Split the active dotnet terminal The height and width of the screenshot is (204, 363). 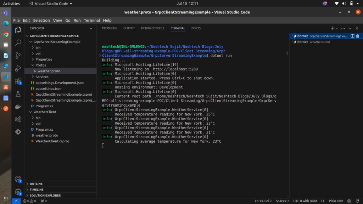point(352,36)
